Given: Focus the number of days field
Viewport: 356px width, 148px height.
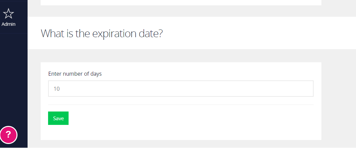Looking at the screenshot, I should (181, 88).
